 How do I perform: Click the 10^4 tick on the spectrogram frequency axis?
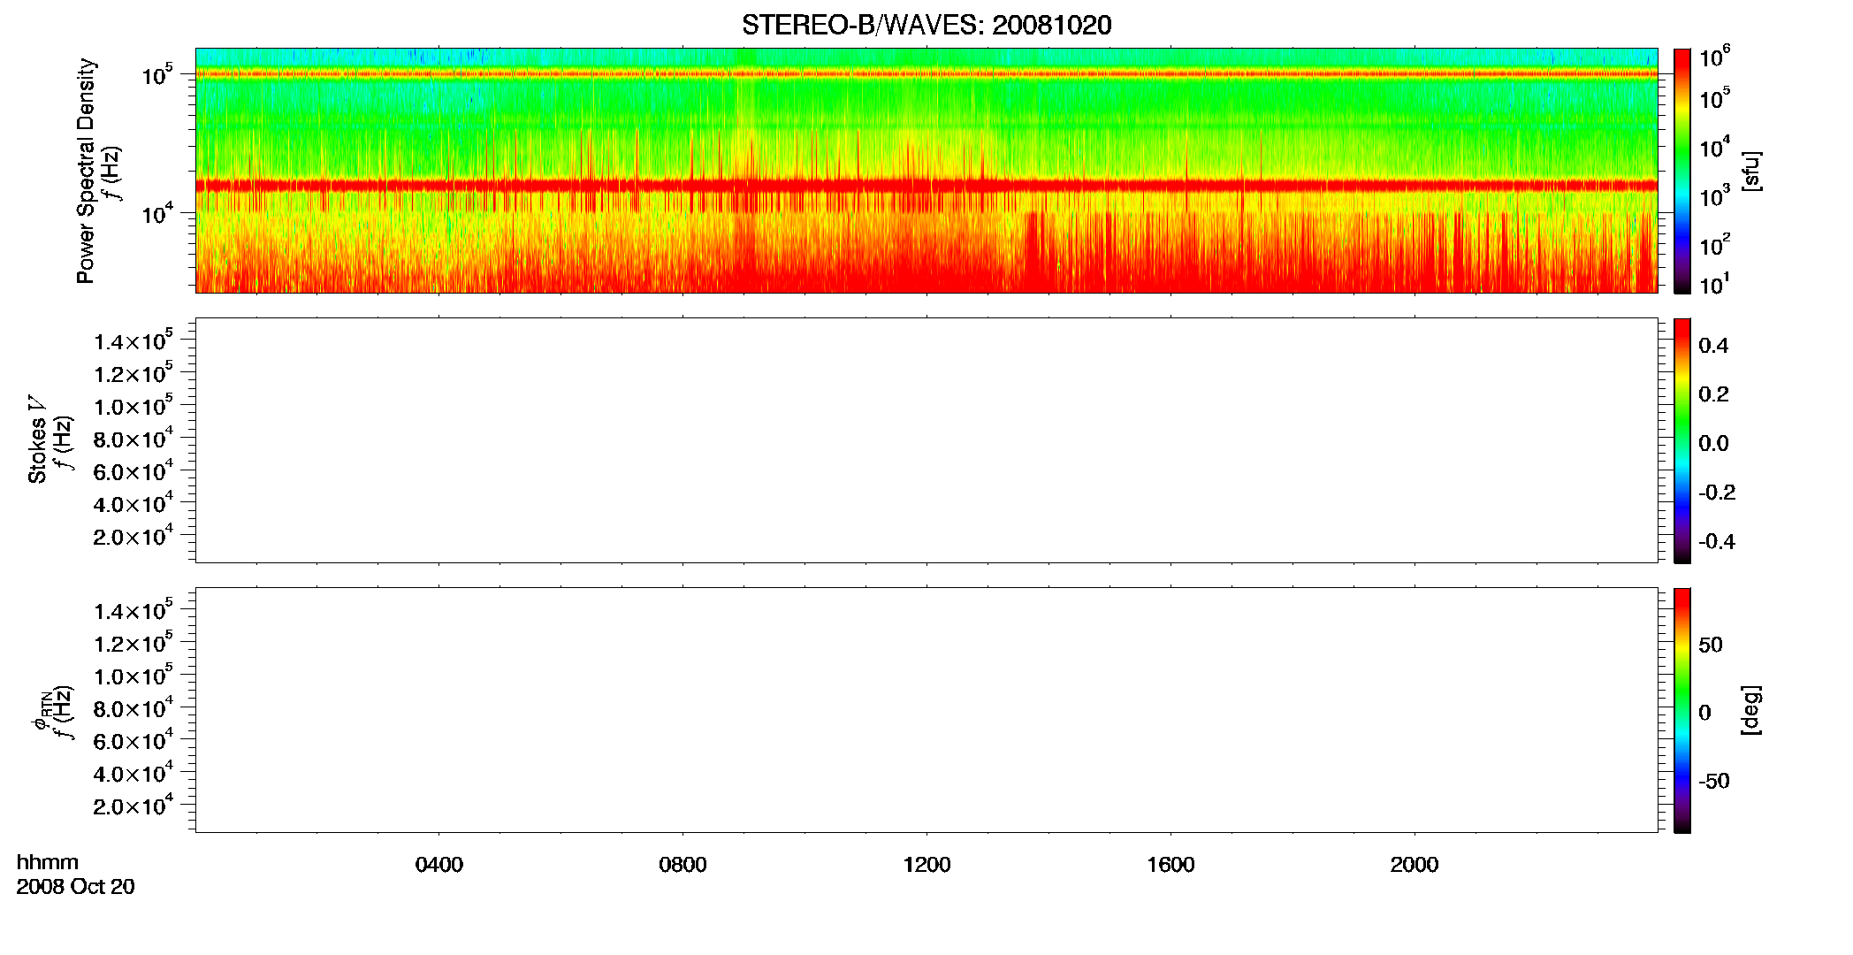(157, 214)
